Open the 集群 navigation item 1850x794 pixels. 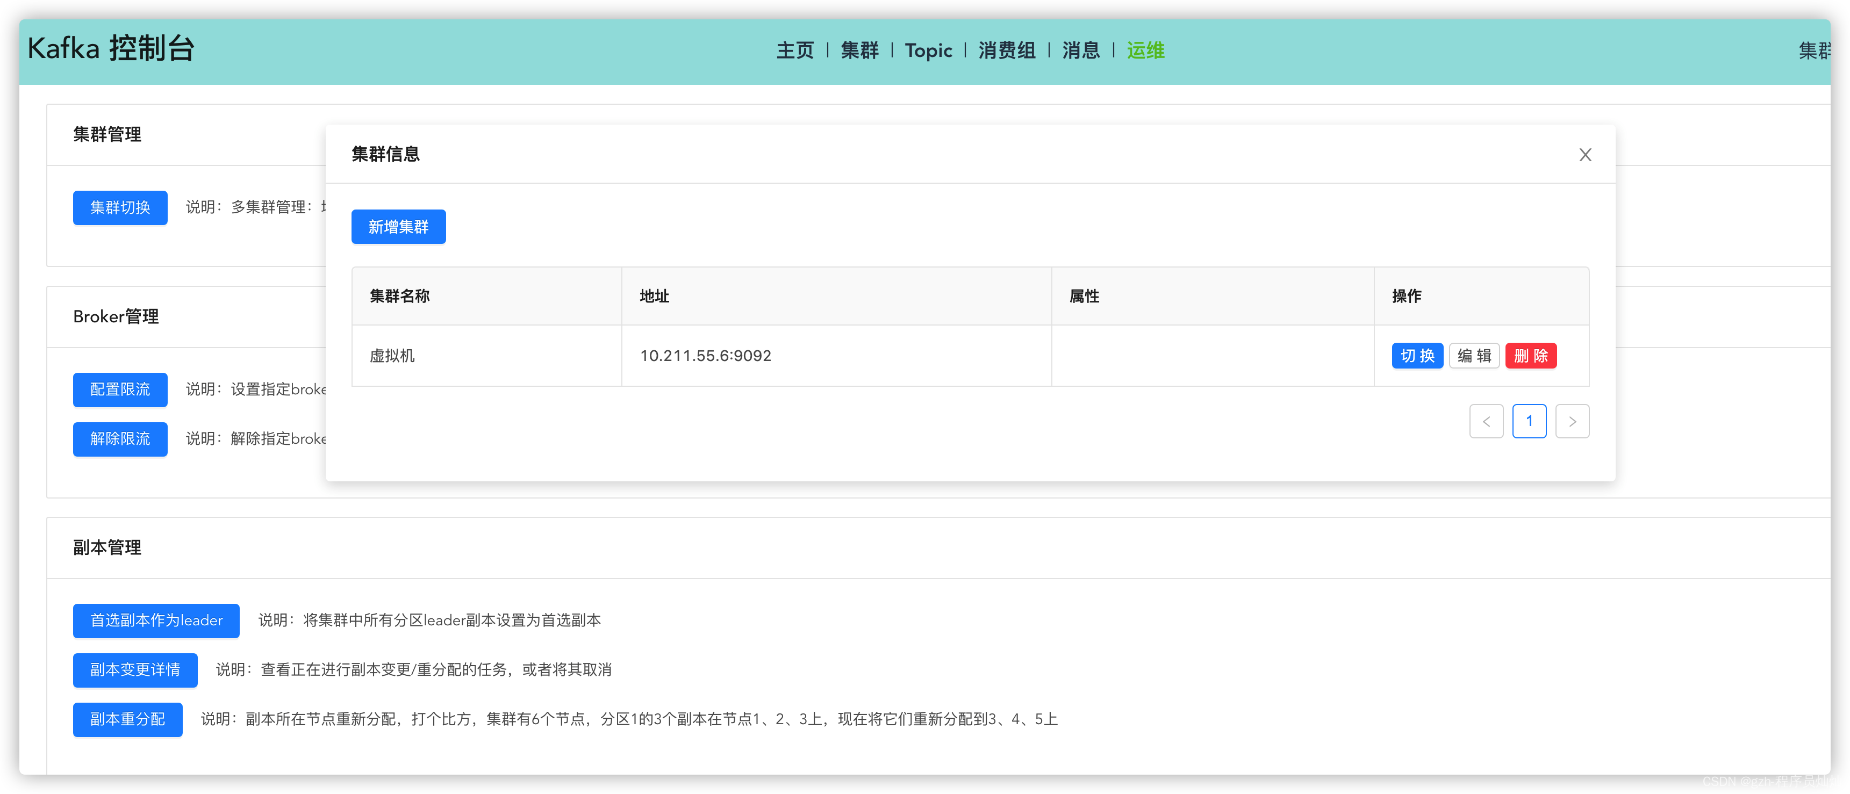(859, 50)
